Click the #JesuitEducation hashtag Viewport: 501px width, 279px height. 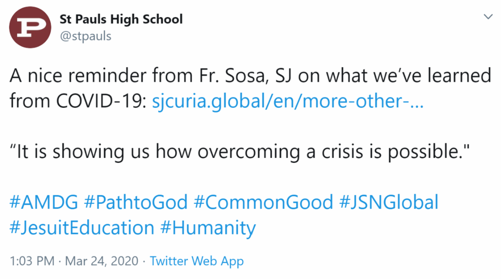(82, 228)
